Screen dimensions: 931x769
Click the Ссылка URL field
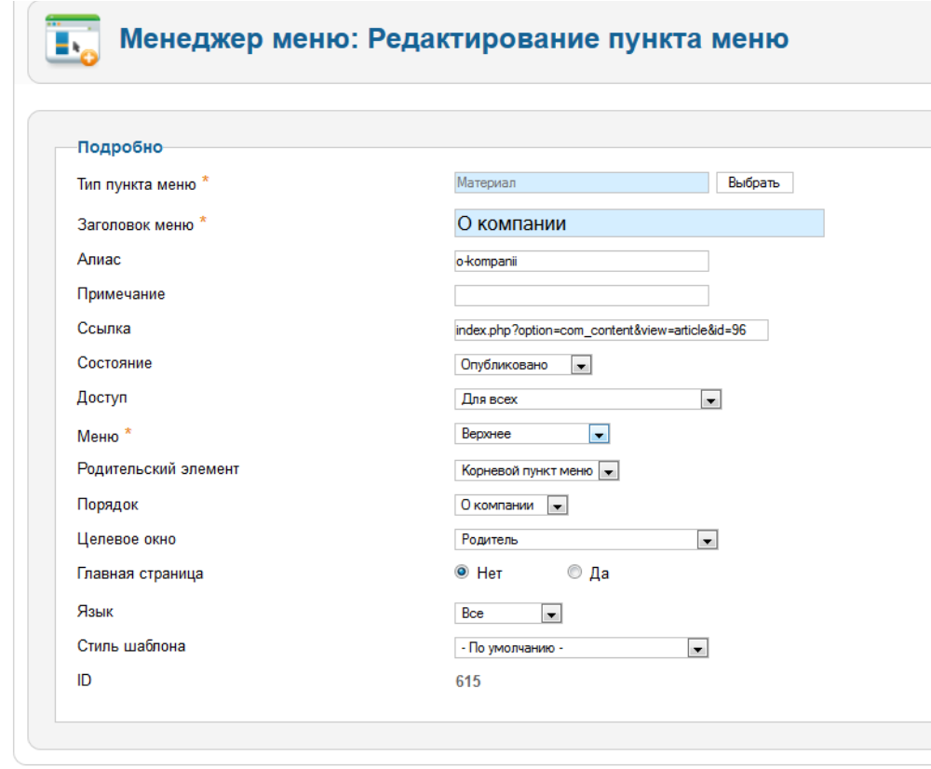pyautogui.click(x=611, y=331)
